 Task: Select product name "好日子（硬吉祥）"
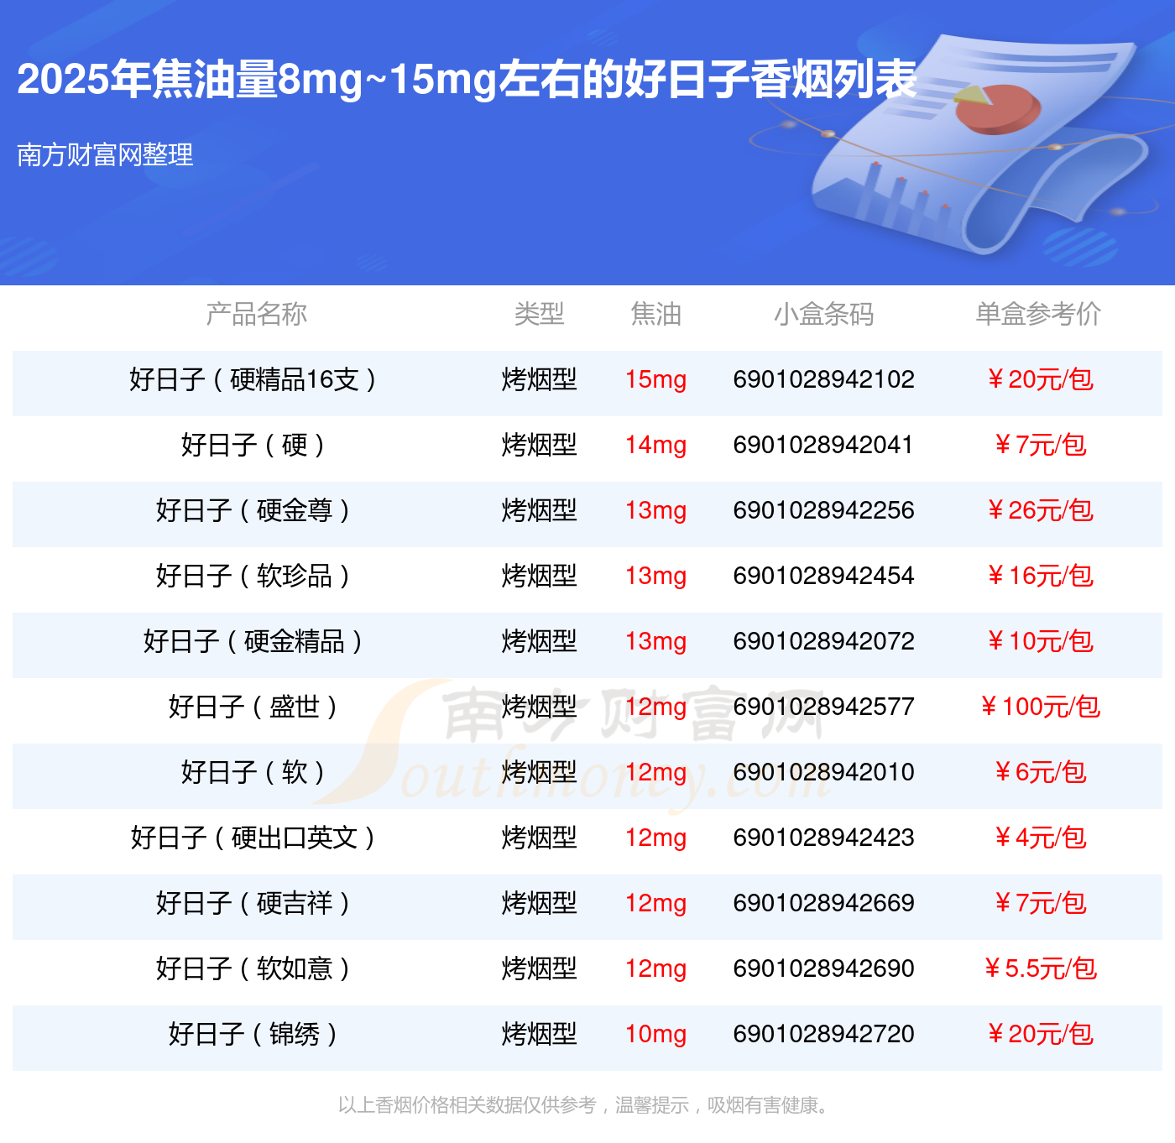[253, 903]
